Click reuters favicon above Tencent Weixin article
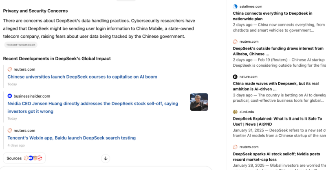 coord(10,131)
